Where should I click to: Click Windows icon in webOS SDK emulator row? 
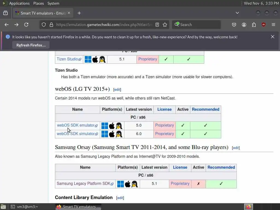pyautogui.click(x=105, y=126)
